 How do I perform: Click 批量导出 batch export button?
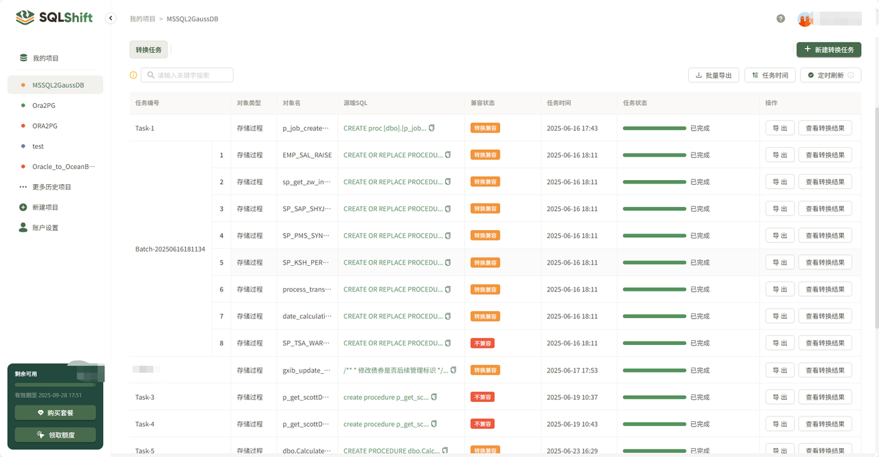714,75
